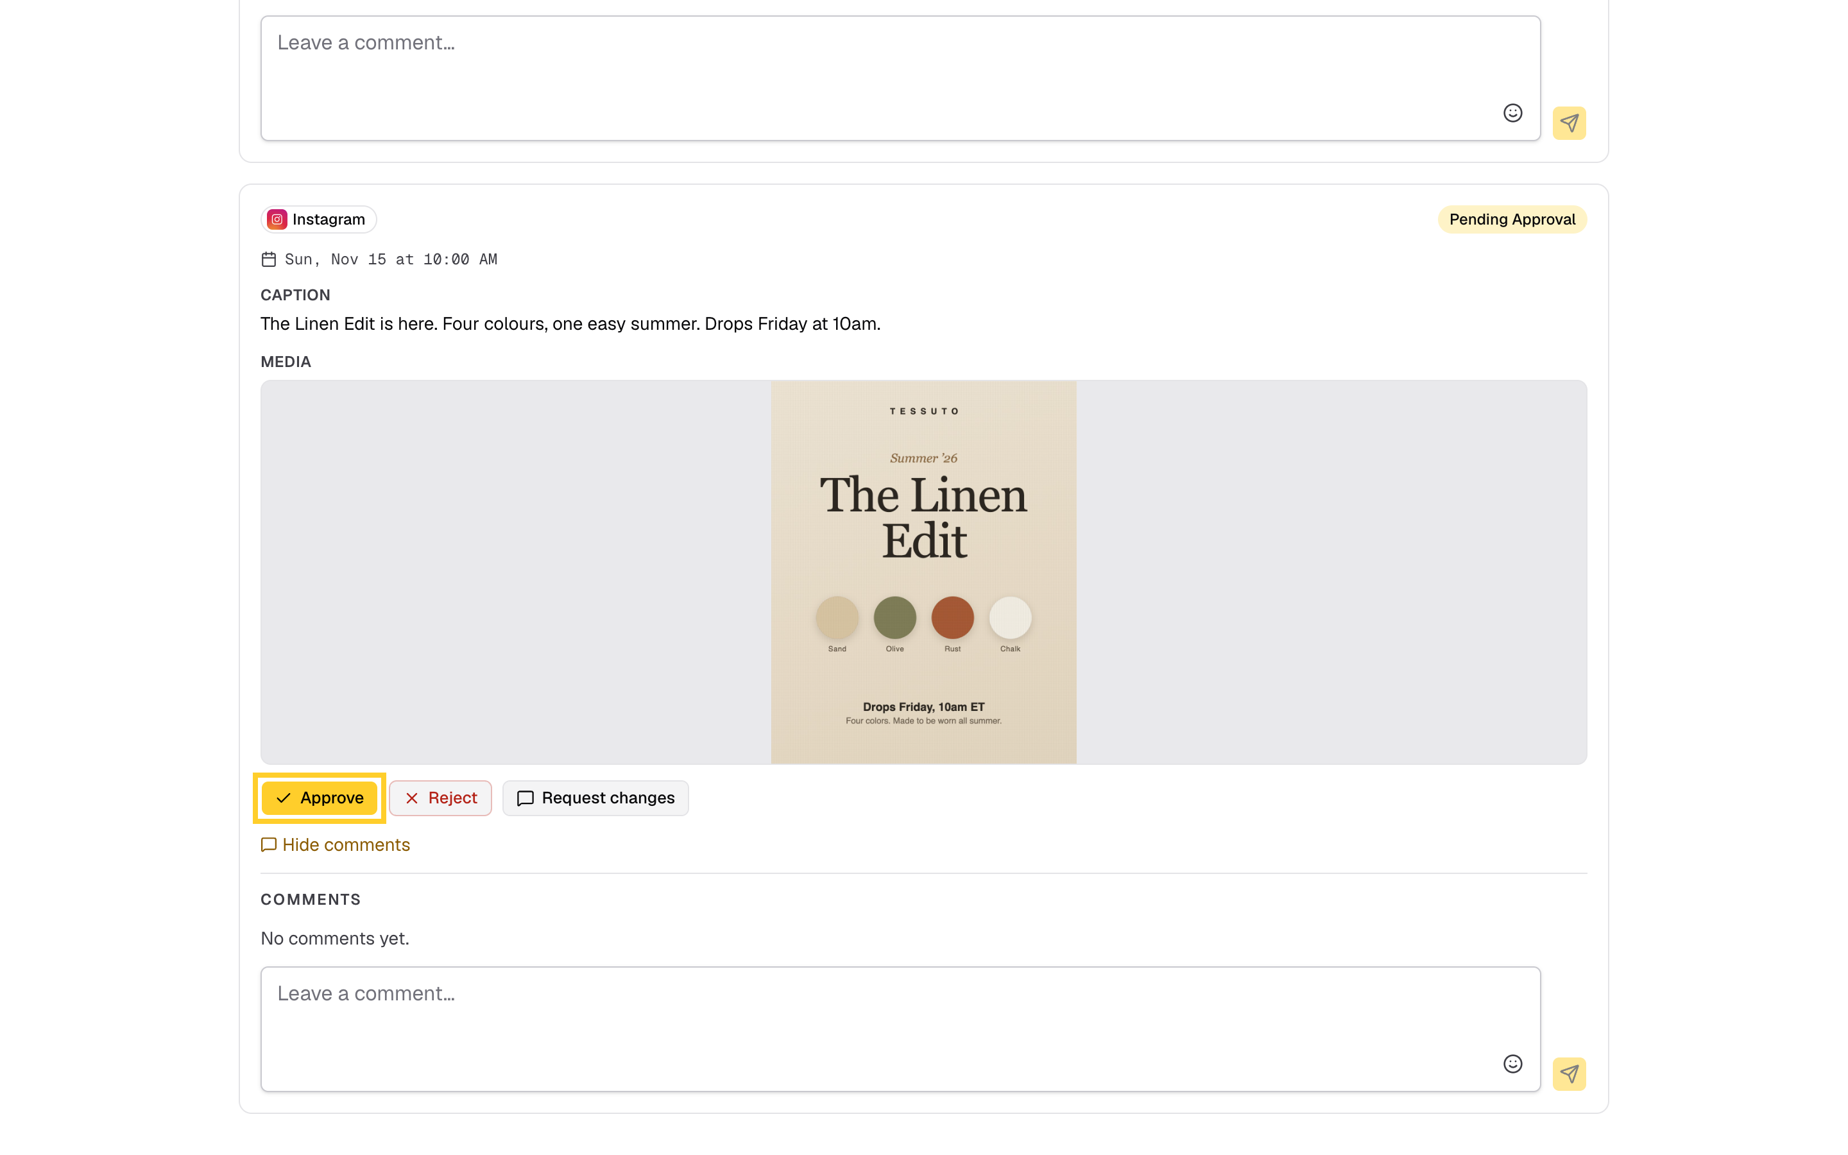Send the lower comment with the paper-plane icon
The width and height of the screenshot is (1848, 1155).
[1568, 1074]
